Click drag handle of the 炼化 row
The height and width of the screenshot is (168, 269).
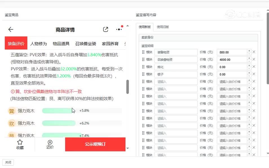[x=143, y=67]
